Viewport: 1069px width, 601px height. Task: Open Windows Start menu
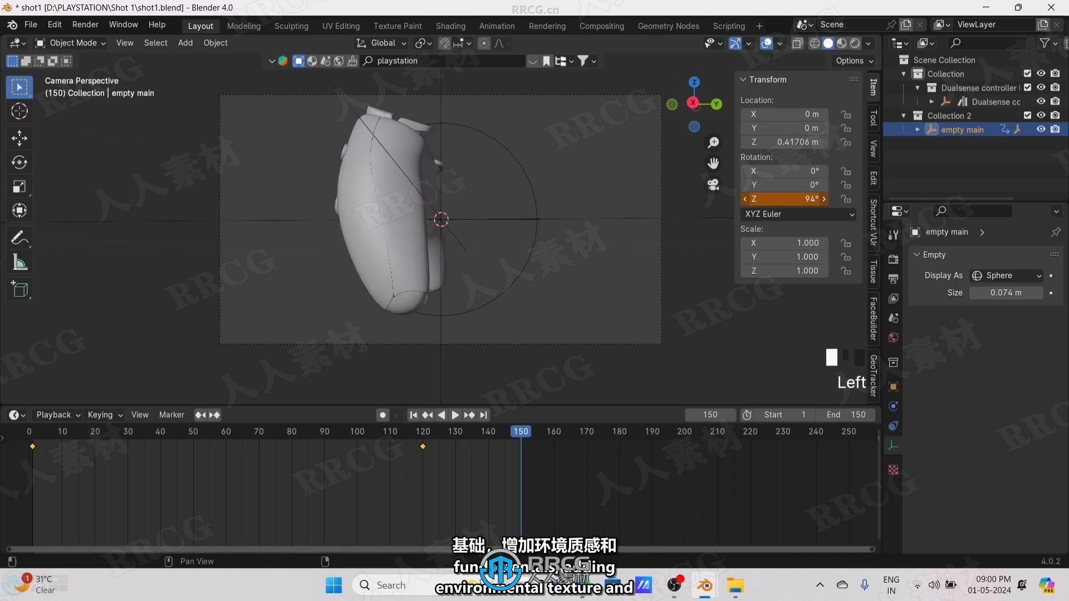pos(334,585)
